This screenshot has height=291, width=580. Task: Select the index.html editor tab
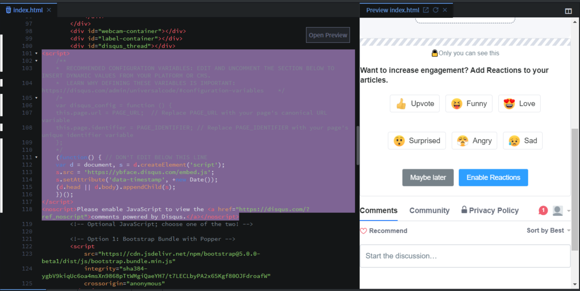pyautogui.click(x=28, y=10)
